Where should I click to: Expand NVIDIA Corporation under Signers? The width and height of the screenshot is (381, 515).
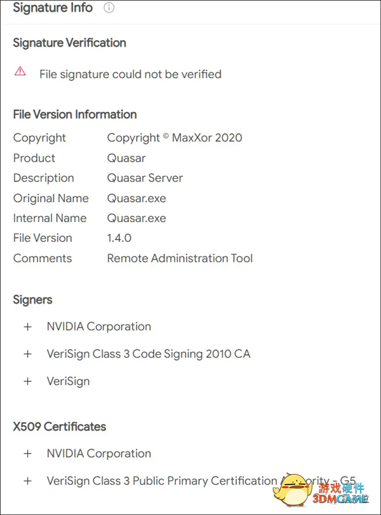(x=28, y=327)
